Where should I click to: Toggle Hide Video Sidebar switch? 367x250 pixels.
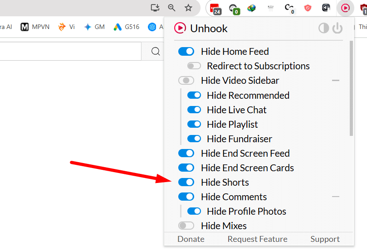click(x=186, y=80)
